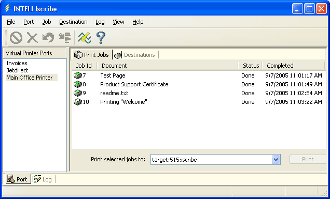Click the Delete X toolbar icon

point(32,38)
